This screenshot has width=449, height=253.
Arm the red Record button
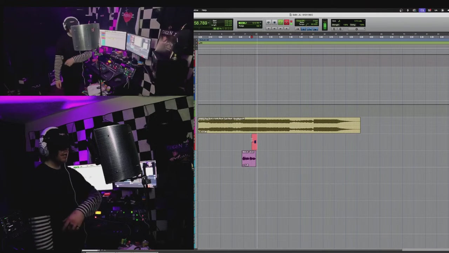[287, 22]
